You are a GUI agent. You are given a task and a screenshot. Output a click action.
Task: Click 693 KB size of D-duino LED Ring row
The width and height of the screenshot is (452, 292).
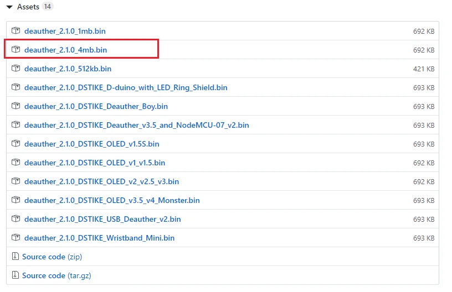(x=424, y=88)
